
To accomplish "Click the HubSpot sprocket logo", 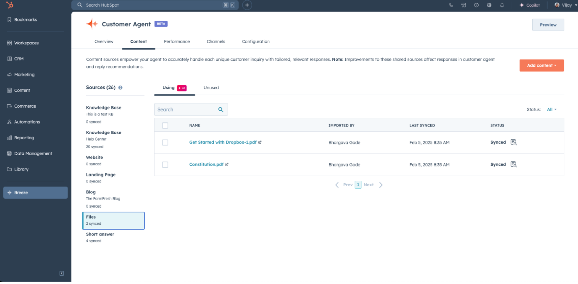I will tap(10, 5).
